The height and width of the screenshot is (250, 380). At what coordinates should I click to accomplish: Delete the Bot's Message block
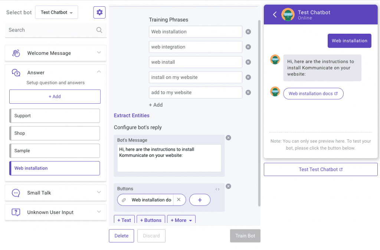coord(228,138)
